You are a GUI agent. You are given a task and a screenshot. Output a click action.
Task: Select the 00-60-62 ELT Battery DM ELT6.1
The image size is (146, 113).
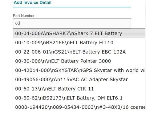pyautogui.click(x=79, y=98)
